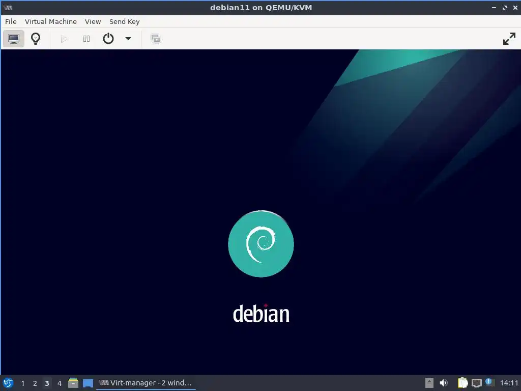Select Virt-manager taskbar window group
The height and width of the screenshot is (391, 521).
[146, 383]
